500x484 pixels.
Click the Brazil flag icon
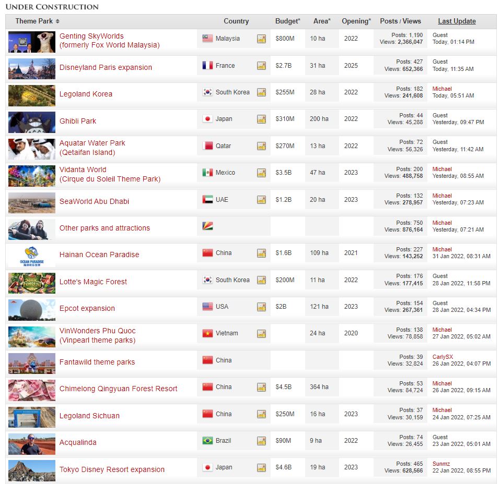pos(207,441)
